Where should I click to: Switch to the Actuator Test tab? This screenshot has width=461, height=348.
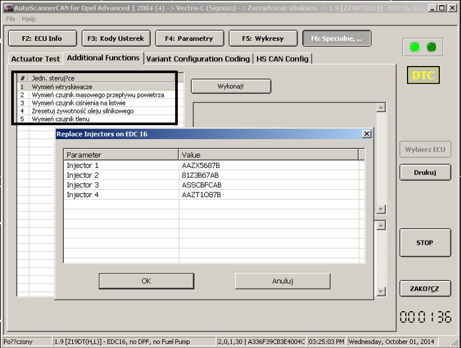coord(36,59)
